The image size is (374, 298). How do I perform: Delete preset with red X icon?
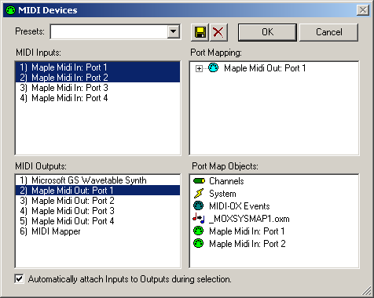tap(218, 32)
